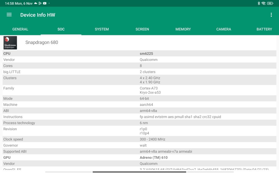Viewport: 279px width, 174px height.
Task: Tap the GPU Adreno (TM) 610 row
Action: [x=139, y=157]
